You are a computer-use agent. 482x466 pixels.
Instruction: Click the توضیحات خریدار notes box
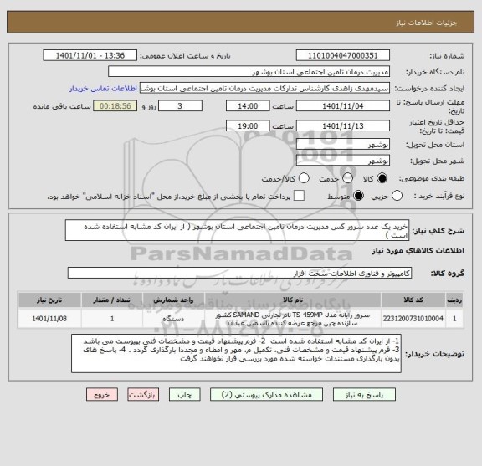coord(236,354)
